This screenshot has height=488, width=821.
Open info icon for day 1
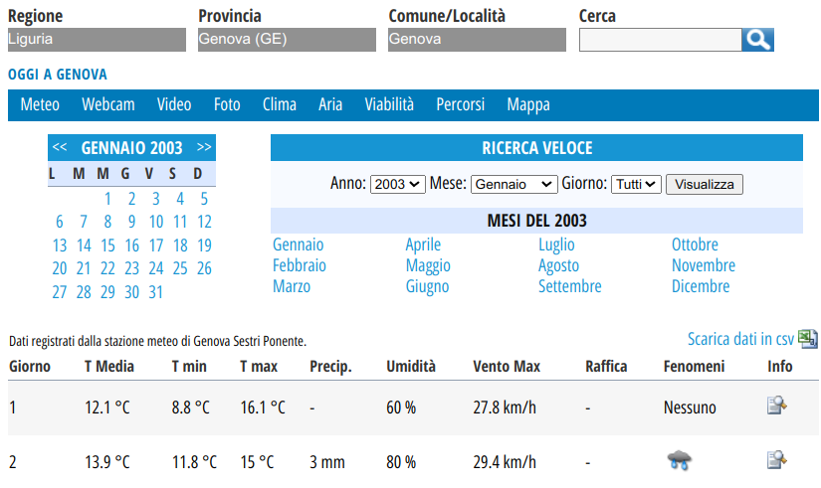coord(777,406)
